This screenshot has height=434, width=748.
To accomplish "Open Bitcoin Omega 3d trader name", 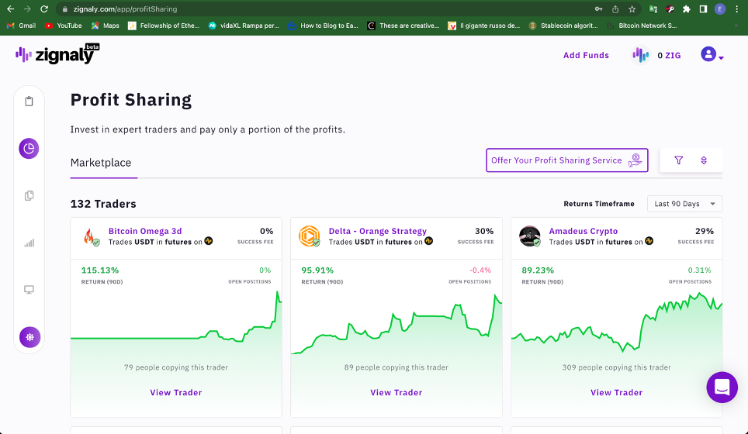I will coord(145,231).
